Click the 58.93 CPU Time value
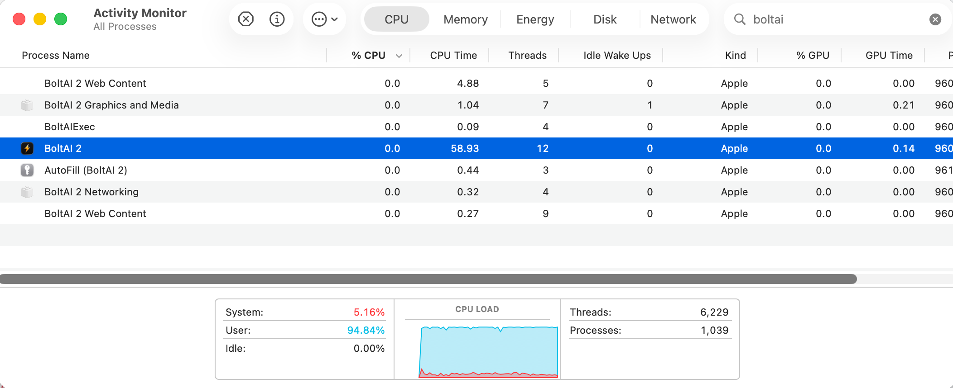This screenshot has height=388, width=953. point(465,148)
